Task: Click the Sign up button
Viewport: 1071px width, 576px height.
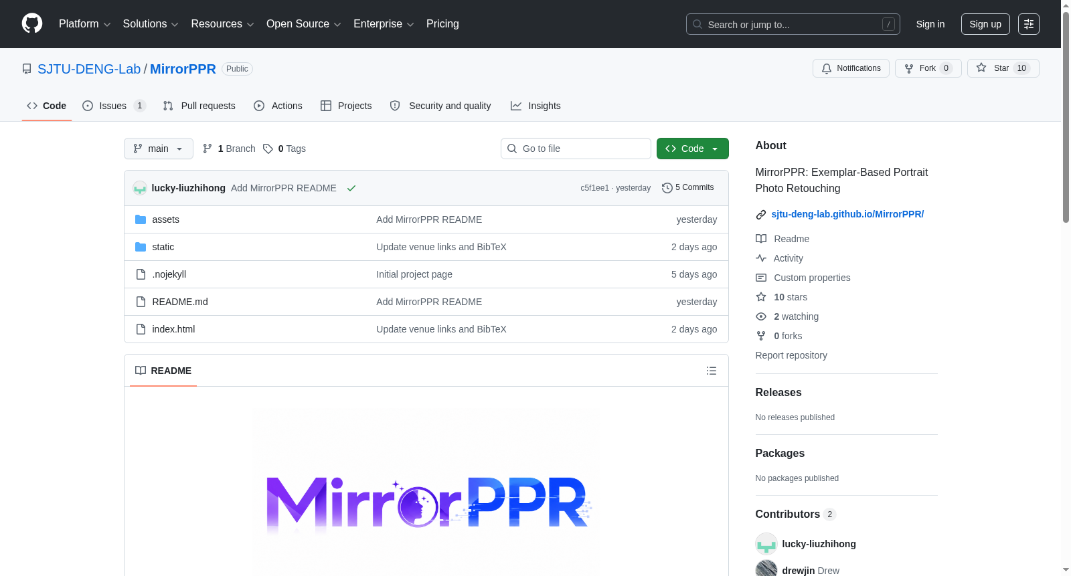Action: (x=985, y=24)
